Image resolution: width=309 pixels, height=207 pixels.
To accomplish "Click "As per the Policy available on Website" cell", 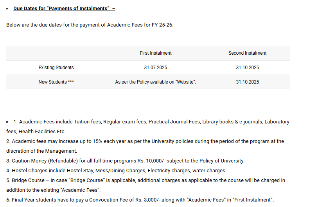I will point(156,82).
